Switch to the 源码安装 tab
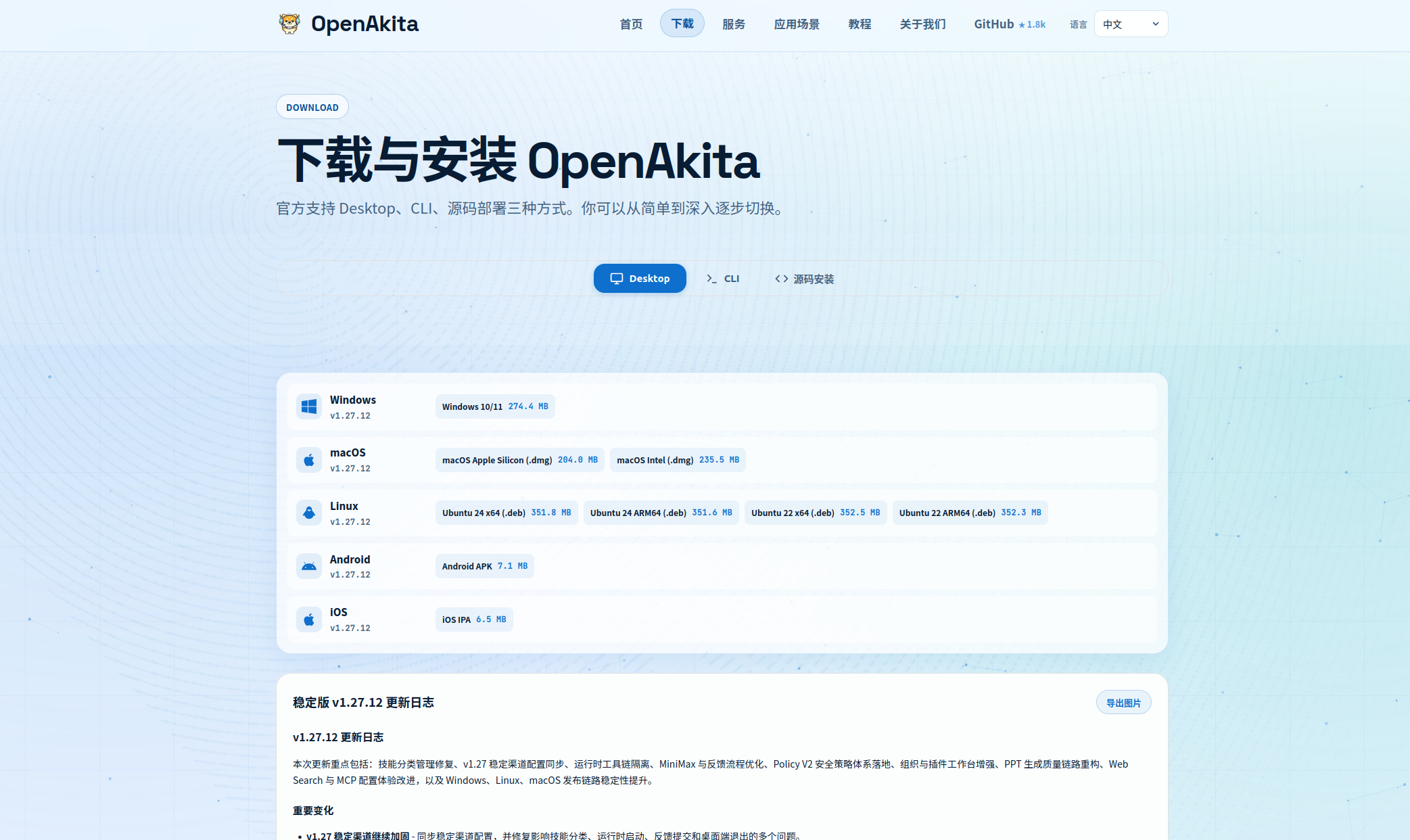 click(x=804, y=279)
